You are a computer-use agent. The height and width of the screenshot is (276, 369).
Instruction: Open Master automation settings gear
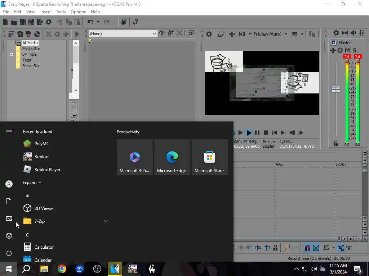(340, 50)
